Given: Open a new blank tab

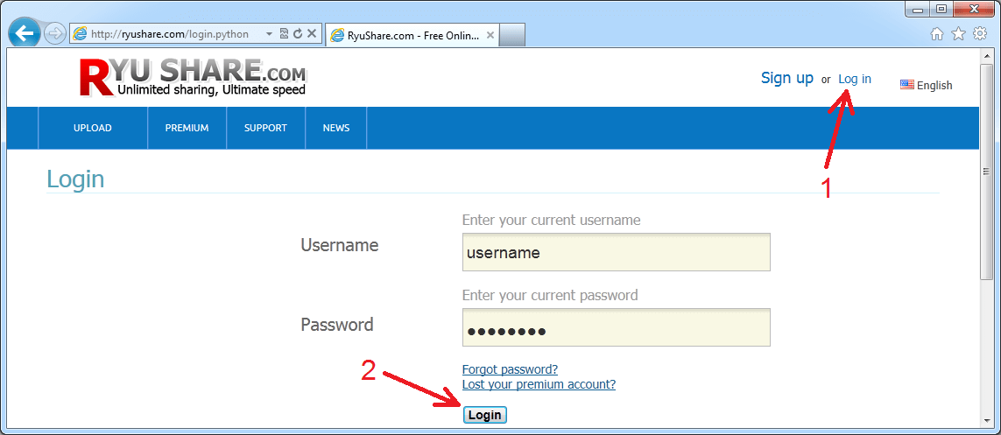Looking at the screenshot, I should 512,36.
